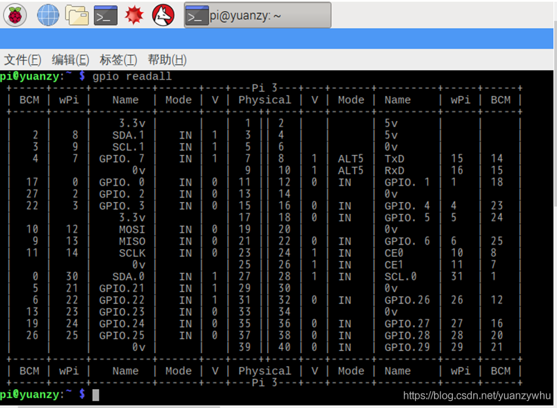Select the 'GPIO.27' name cell
The width and height of the screenshot is (557, 408).
click(x=407, y=324)
